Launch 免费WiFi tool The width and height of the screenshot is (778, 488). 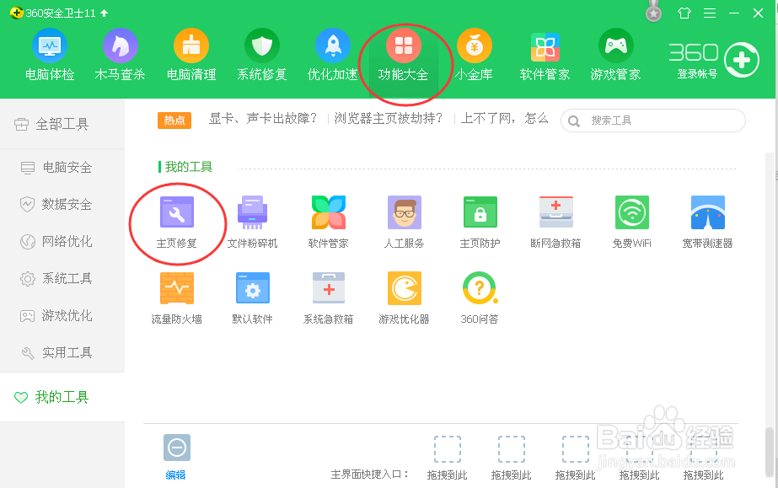point(631,223)
